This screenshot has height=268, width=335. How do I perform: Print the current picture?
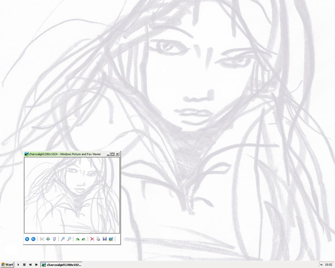(x=98, y=239)
